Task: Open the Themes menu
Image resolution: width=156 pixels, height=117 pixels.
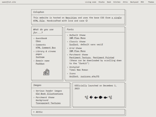Action: tap(151, 2)
